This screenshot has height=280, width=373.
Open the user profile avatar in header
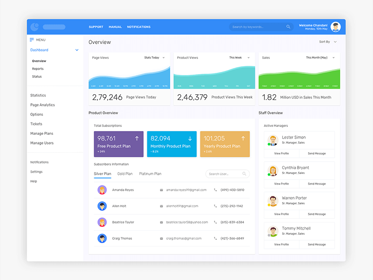(x=335, y=27)
